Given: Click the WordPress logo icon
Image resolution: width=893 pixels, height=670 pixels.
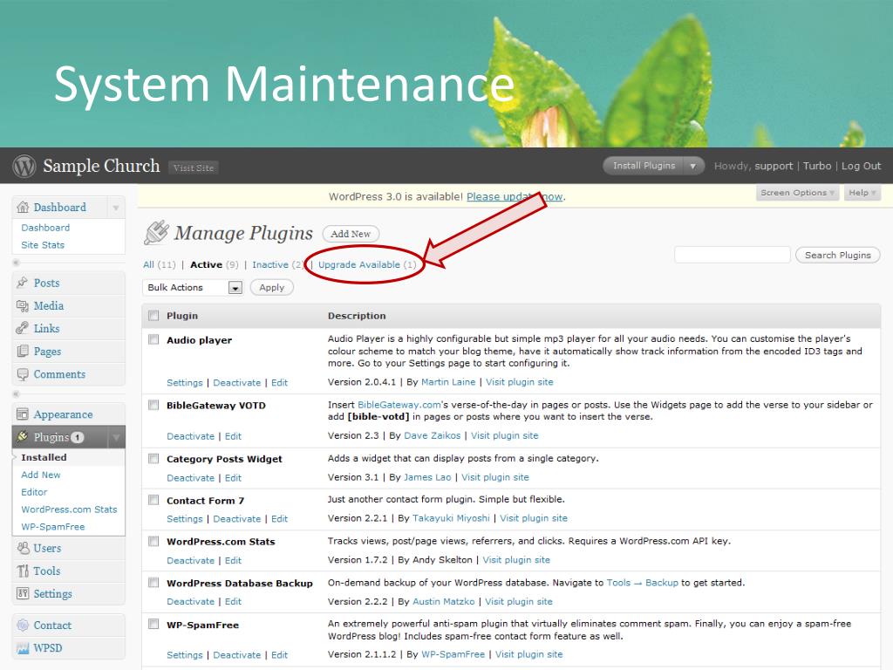Looking at the screenshot, I should [x=24, y=166].
